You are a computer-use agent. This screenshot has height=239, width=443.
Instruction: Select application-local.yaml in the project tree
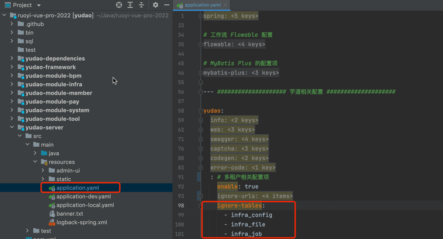(x=85, y=205)
